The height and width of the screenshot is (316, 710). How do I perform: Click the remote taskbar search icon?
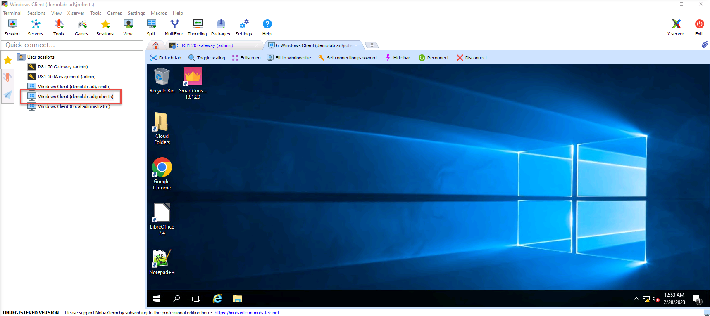176,299
